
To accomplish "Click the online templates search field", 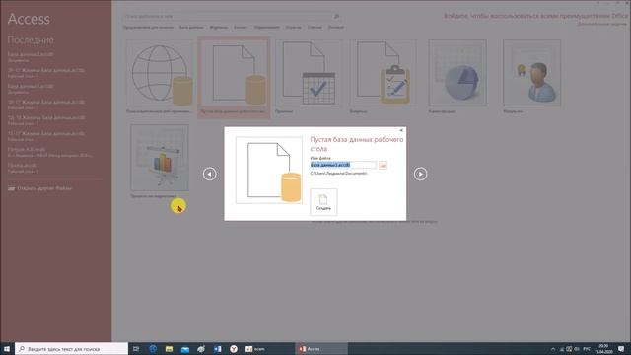I will (x=228, y=16).
